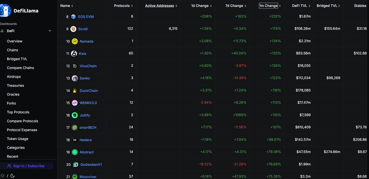Image resolution: width=369 pixels, height=179 pixels.
Task: Click the GodwokenV1 chain icon
Action: click(x=75, y=165)
